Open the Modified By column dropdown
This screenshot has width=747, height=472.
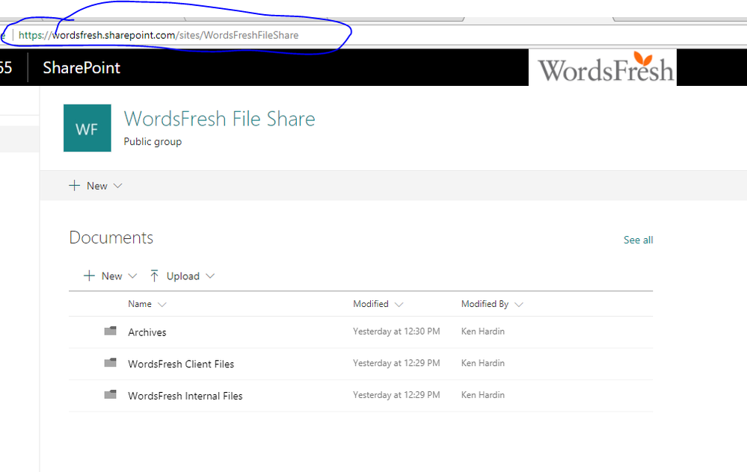519,305
